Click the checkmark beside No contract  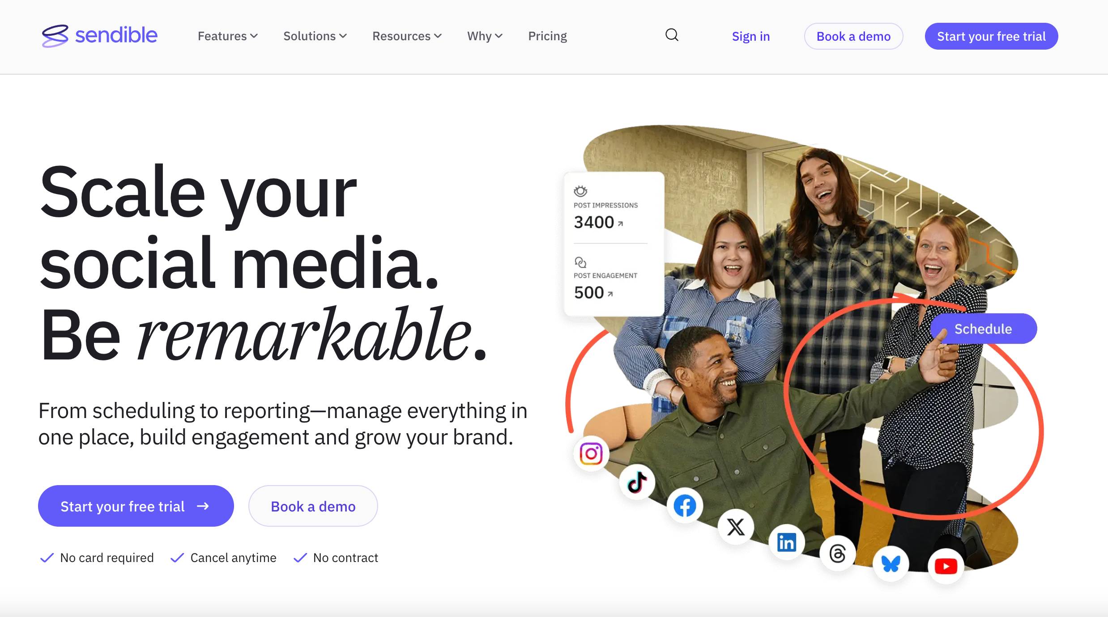coord(300,558)
